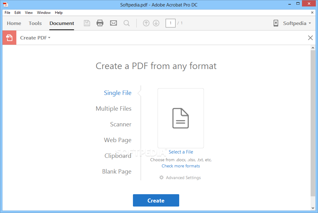Image resolution: width=318 pixels, height=213 pixels.
Task: Close the document with menu bar X
Action: (x=312, y=13)
